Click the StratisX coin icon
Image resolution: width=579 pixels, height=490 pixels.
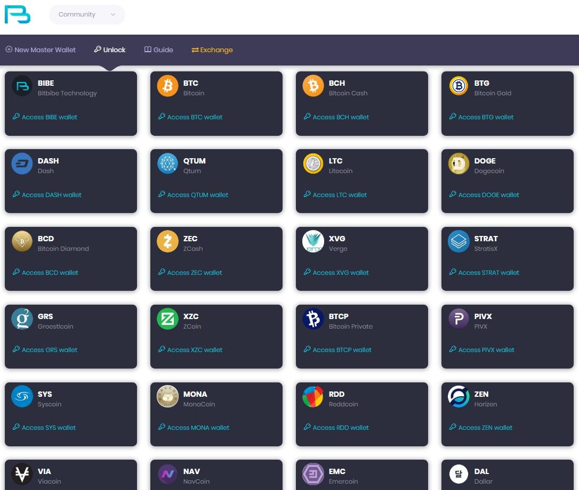(459, 241)
